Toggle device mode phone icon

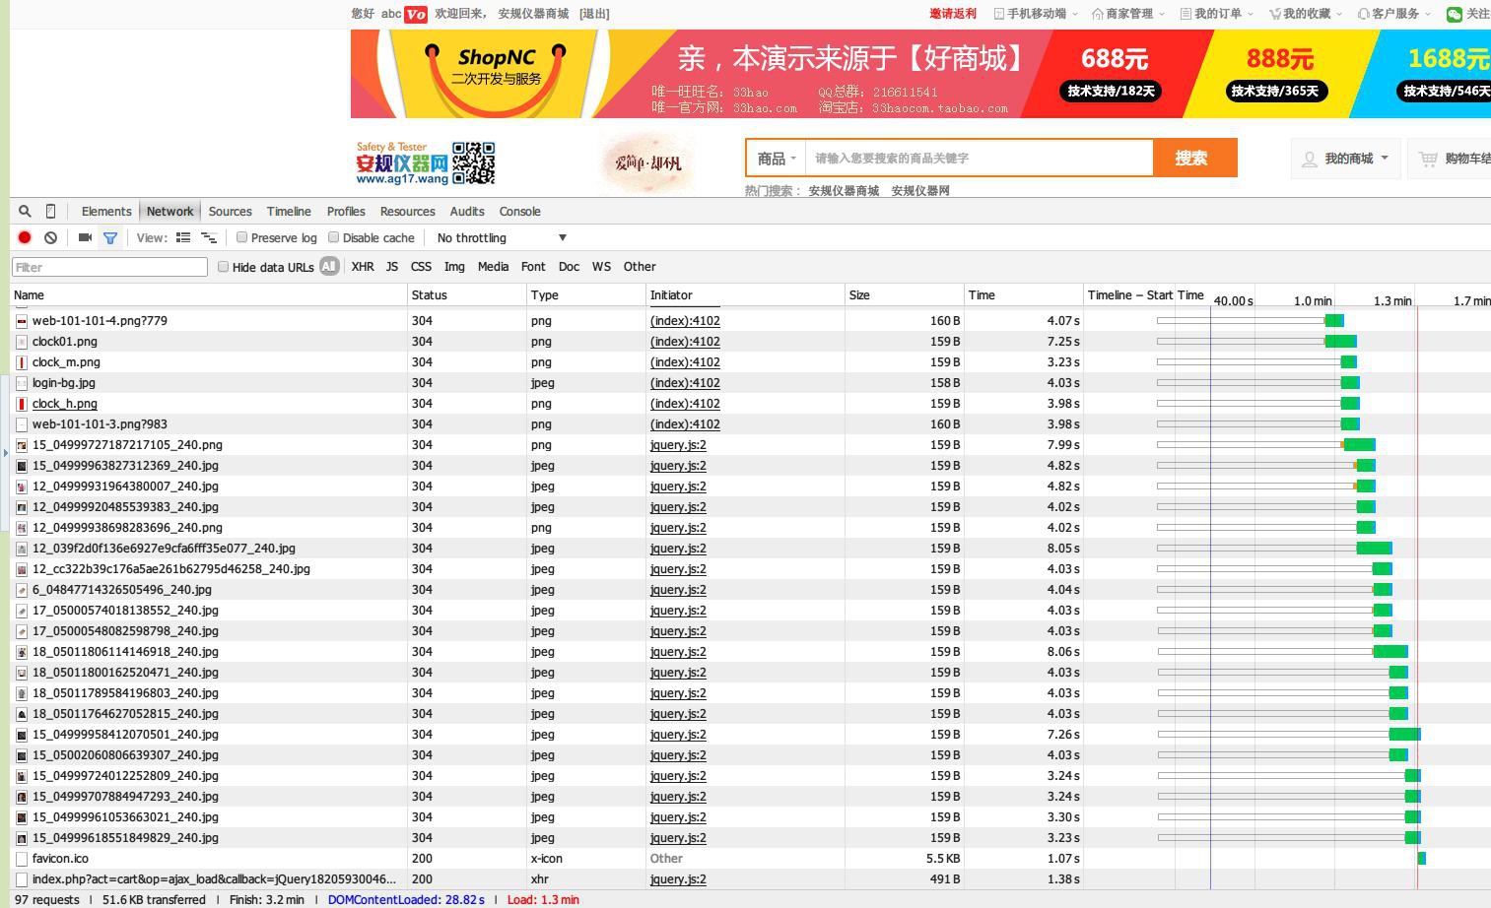point(50,211)
